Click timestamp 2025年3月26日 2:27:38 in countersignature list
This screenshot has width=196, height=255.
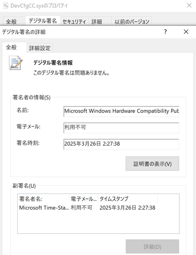pyautogui.click(x=127, y=208)
